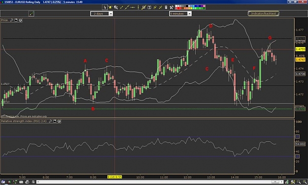The image size is (308, 185).
Task: Activate the magnifier zoom tool in top toolbar
Action: coord(116,7)
